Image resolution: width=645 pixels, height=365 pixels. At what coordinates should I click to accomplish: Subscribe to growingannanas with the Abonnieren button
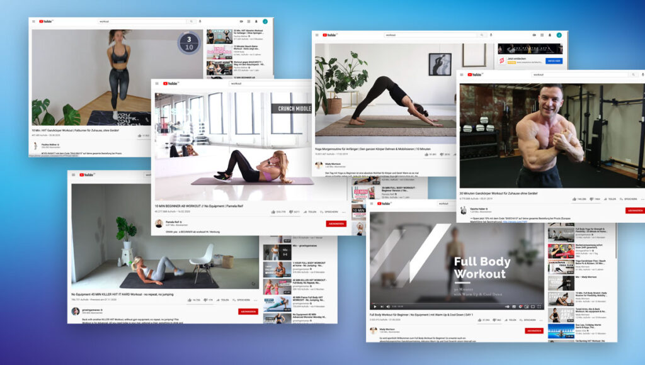click(248, 312)
